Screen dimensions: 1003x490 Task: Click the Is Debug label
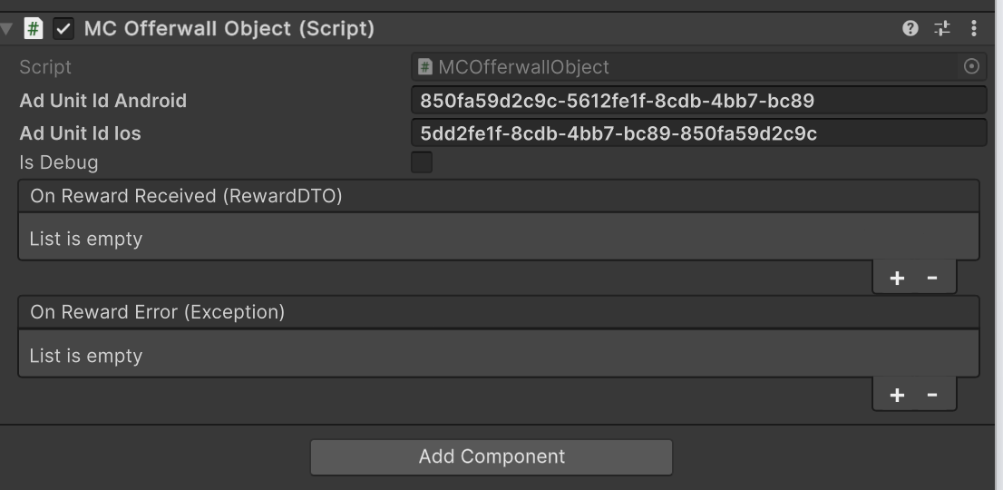click(x=59, y=162)
